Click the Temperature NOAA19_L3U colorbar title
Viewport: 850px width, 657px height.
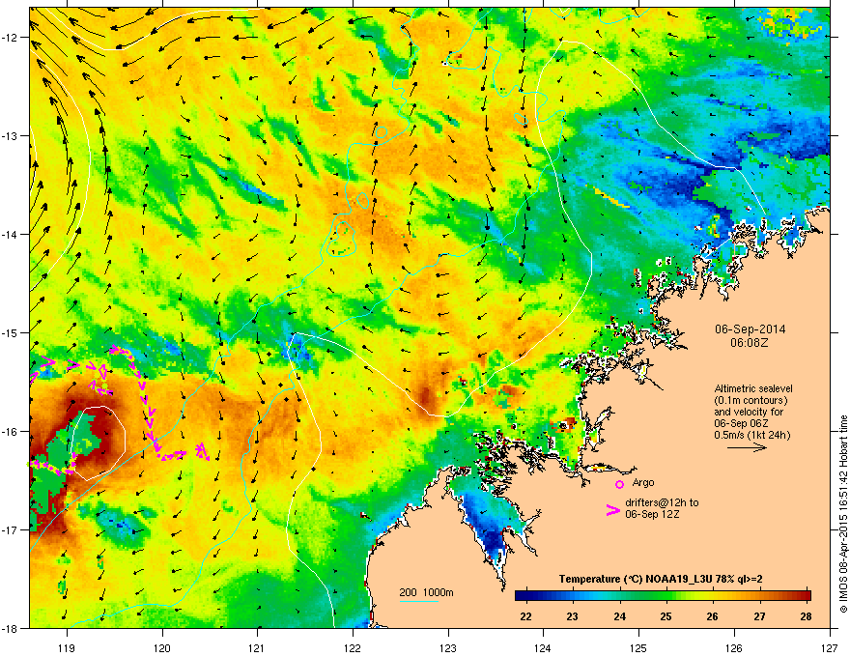point(661,579)
